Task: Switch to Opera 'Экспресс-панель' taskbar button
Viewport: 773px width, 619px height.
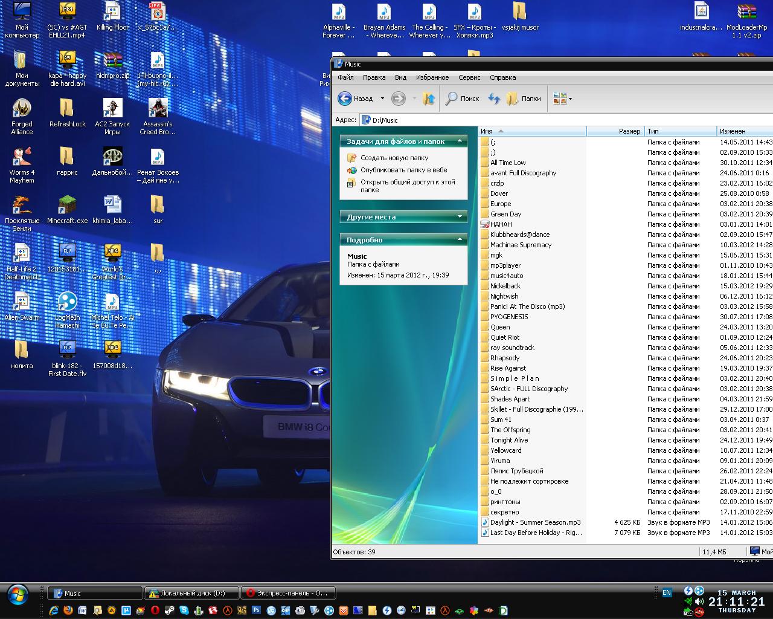Action: point(289,593)
